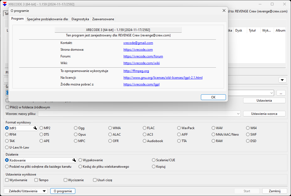This screenshot has width=291, height=196.
Task: Open https://xrecode.com homepage link
Action: (138, 50)
